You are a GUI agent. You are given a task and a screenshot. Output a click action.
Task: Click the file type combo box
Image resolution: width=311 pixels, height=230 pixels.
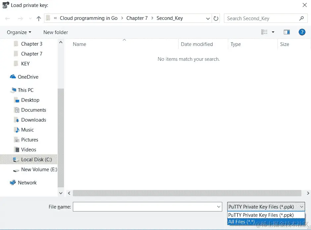point(266,207)
